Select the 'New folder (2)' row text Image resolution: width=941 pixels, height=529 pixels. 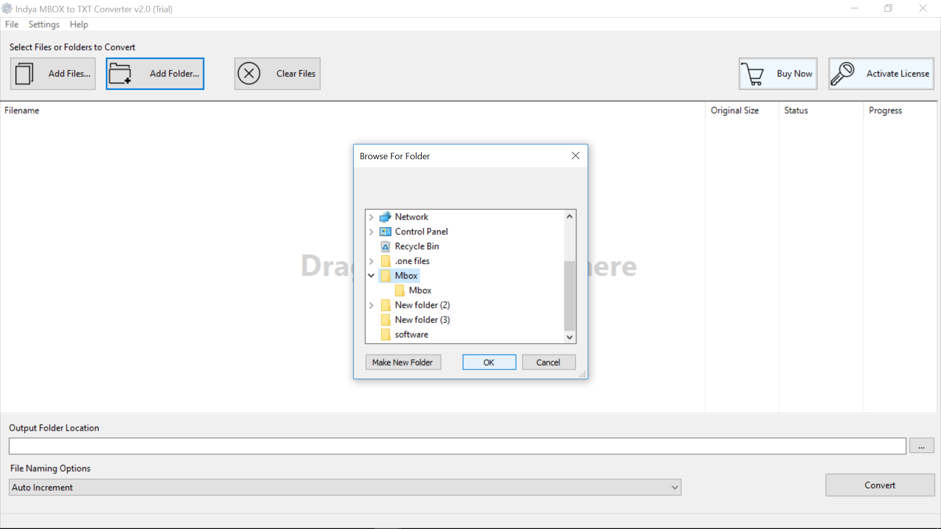pos(422,305)
